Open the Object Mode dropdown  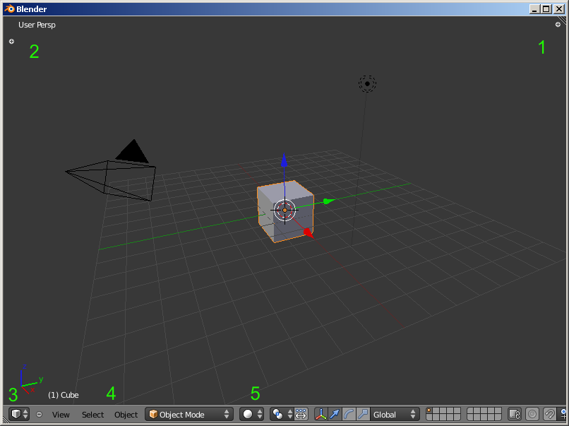189,414
